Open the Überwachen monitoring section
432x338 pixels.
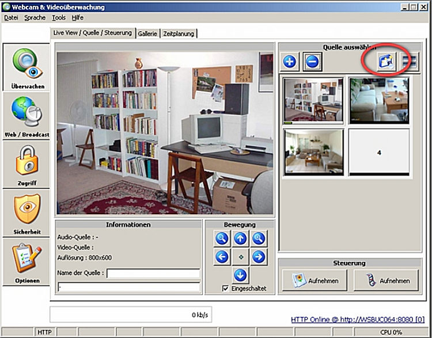tap(27, 68)
